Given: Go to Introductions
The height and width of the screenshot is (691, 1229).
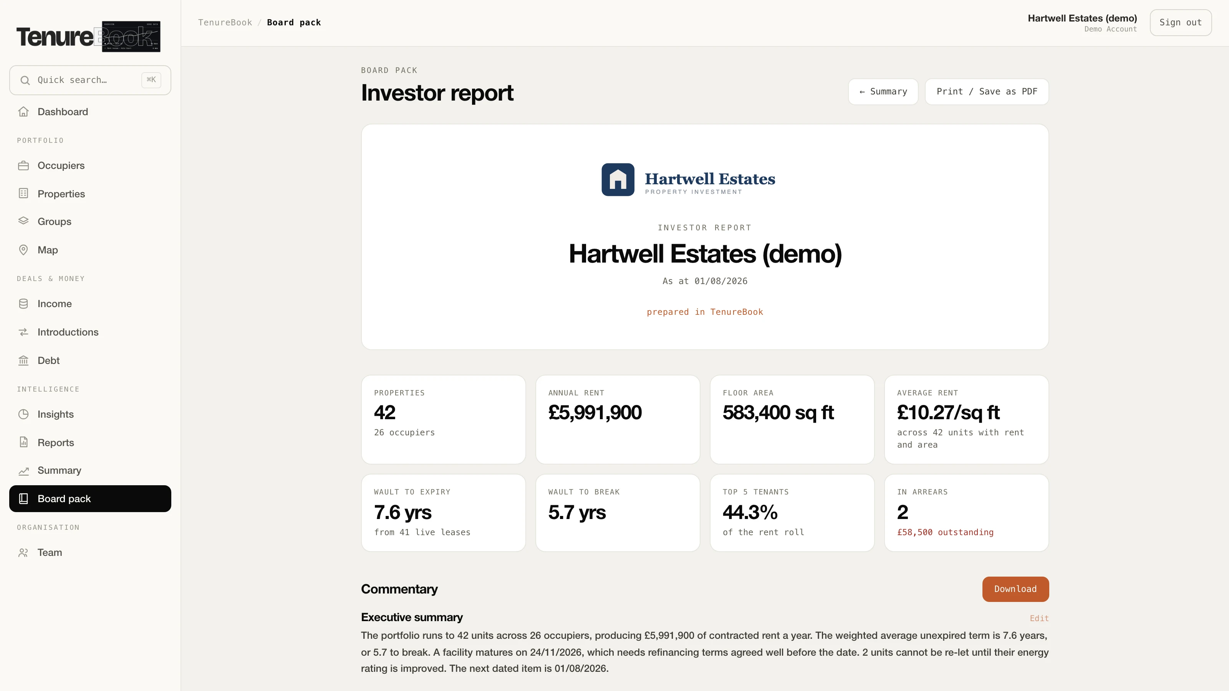Looking at the screenshot, I should pos(90,332).
